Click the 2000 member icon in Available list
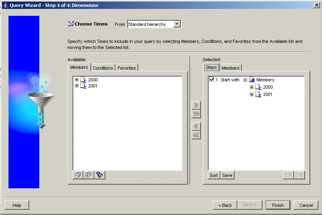The height and width of the screenshot is (215, 322). (83, 80)
